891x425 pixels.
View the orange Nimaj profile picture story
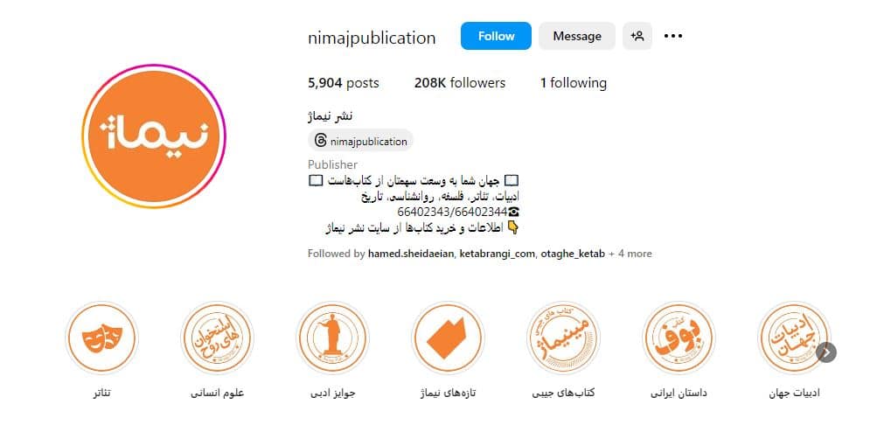click(x=154, y=136)
